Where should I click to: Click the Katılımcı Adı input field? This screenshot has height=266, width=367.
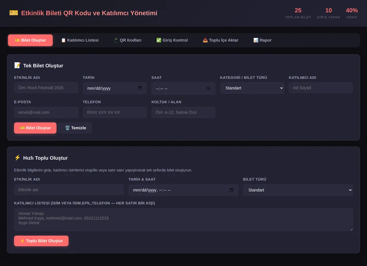tap(321, 88)
